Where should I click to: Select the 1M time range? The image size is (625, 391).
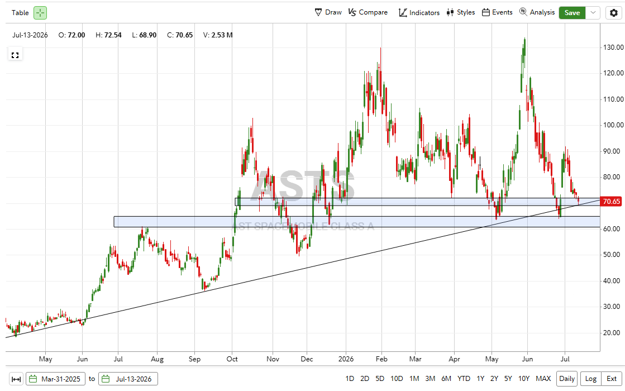414,379
